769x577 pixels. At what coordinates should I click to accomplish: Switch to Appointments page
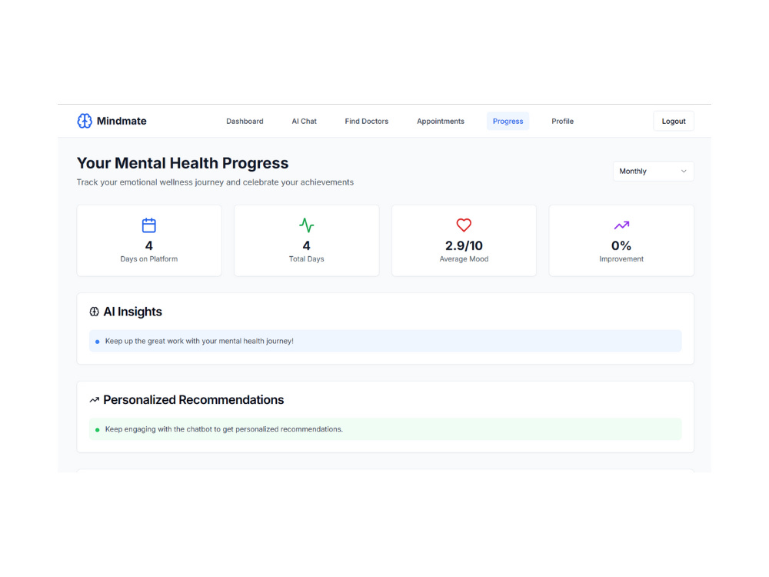[x=441, y=122]
